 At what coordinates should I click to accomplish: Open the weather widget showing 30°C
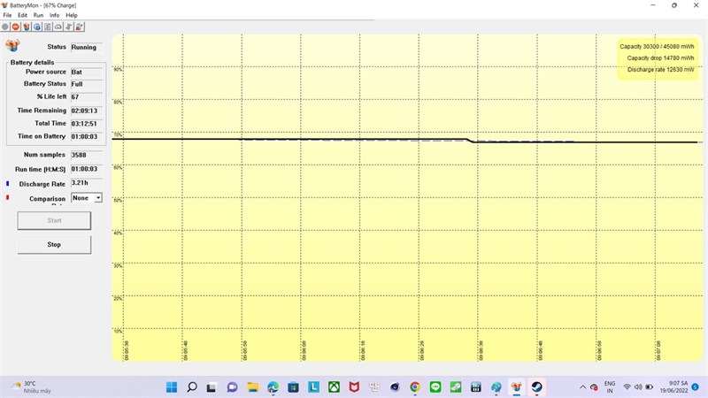(x=30, y=387)
